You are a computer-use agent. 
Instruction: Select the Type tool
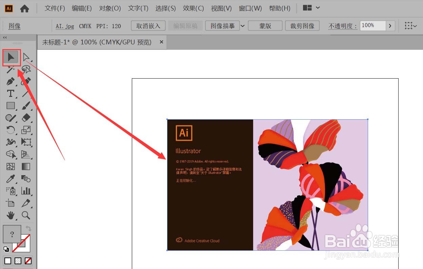11,94
